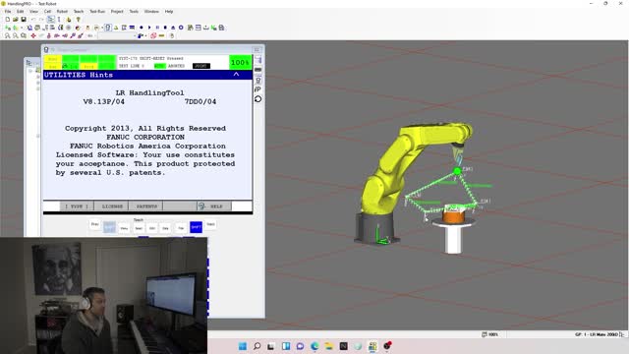Open the Project menu
The image size is (629, 354).
117,11
